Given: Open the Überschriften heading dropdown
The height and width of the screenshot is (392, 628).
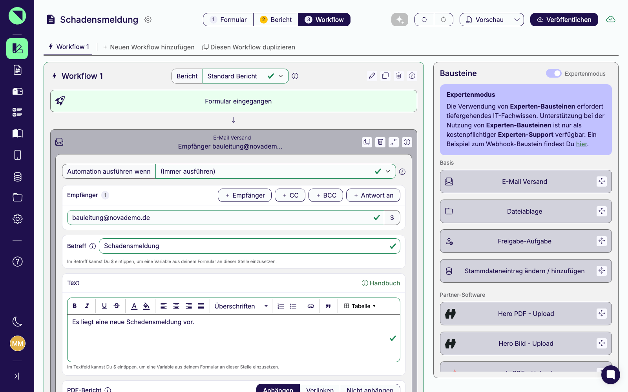Looking at the screenshot, I should click(241, 306).
